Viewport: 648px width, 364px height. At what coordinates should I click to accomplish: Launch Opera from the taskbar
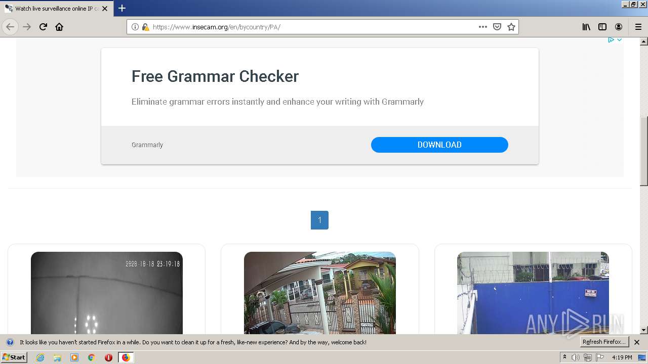point(108,357)
